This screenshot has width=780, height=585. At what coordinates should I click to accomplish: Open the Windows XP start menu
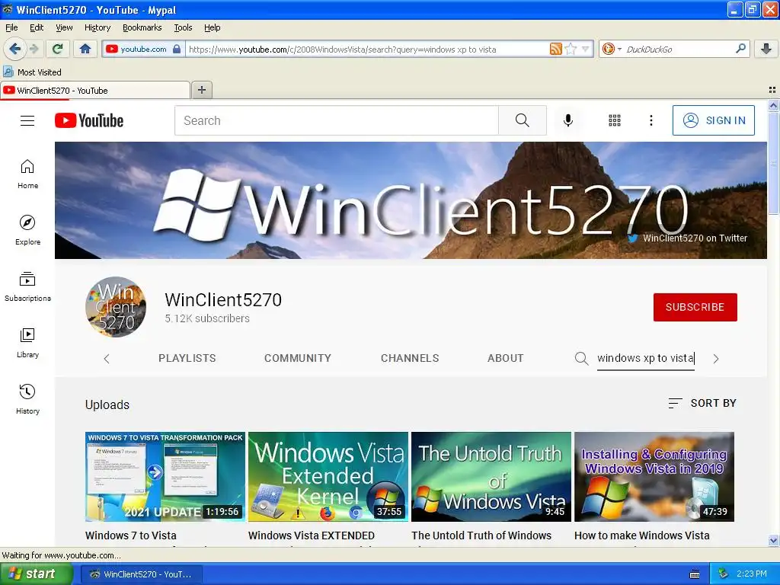click(x=37, y=574)
